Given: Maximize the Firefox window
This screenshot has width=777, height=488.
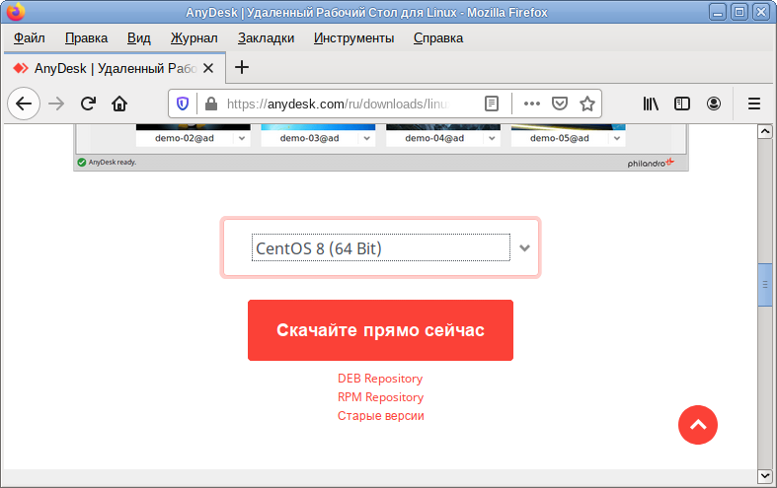Looking at the screenshot, I should click(739, 12).
